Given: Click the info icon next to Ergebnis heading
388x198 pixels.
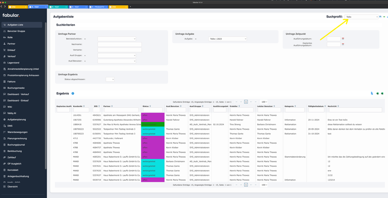Looking at the screenshot, I should [72, 93].
